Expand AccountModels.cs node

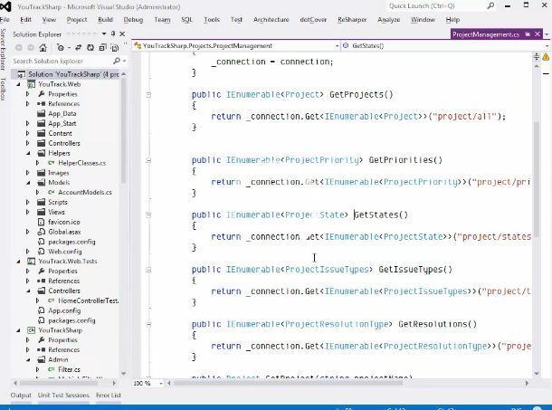point(38,192)
